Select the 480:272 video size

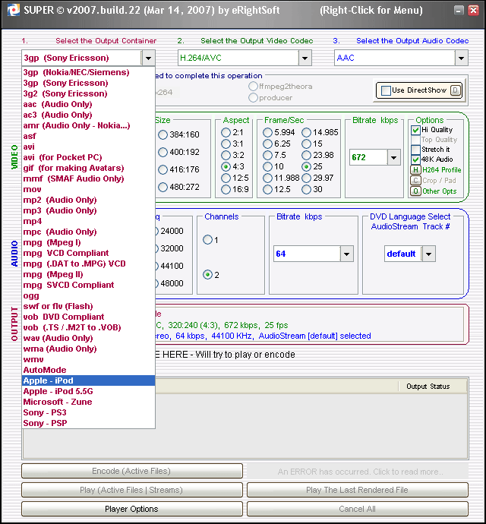163,187
